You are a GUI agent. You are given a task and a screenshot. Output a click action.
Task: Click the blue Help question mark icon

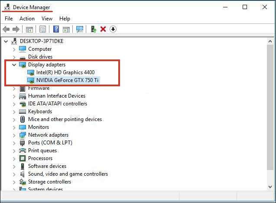pyautogui.click(x=56, y=29)
